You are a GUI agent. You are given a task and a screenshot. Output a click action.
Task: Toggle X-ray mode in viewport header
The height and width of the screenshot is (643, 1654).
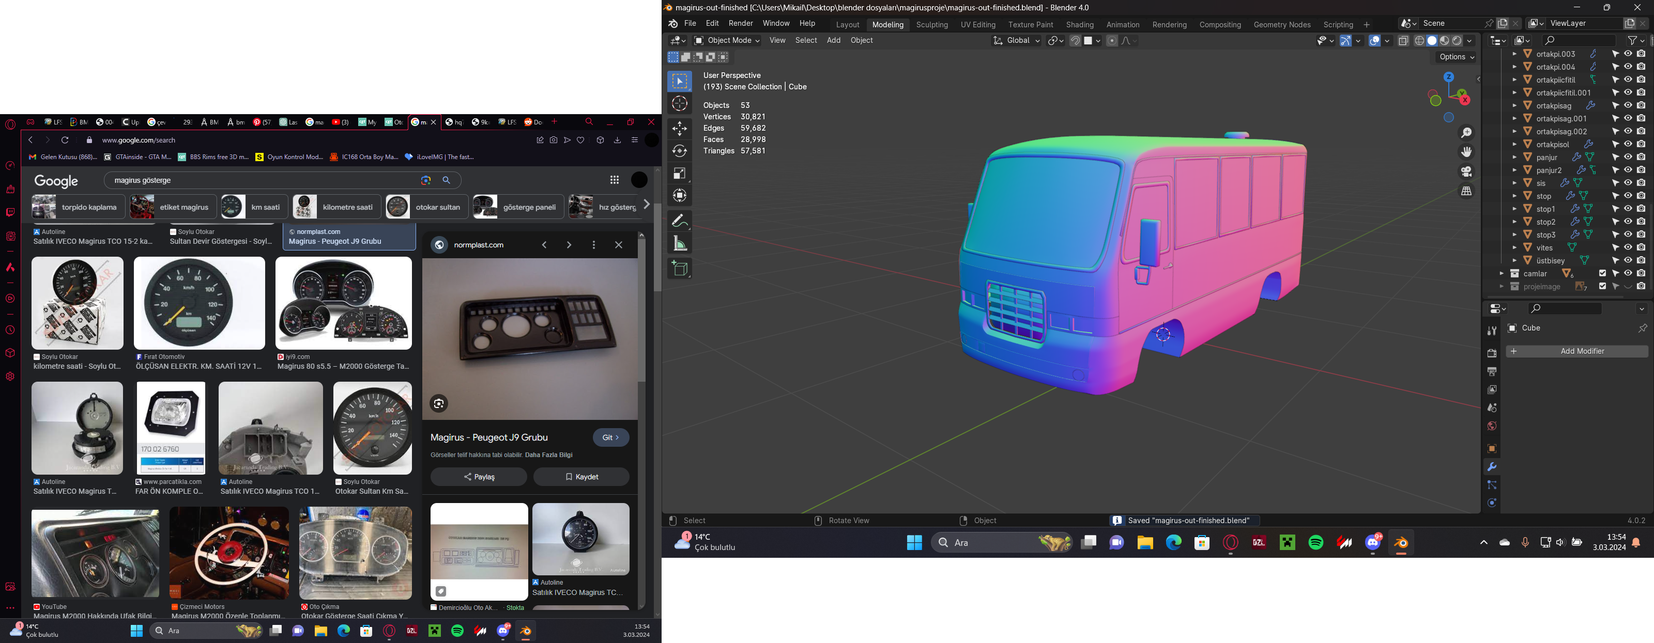point(1404,40)
